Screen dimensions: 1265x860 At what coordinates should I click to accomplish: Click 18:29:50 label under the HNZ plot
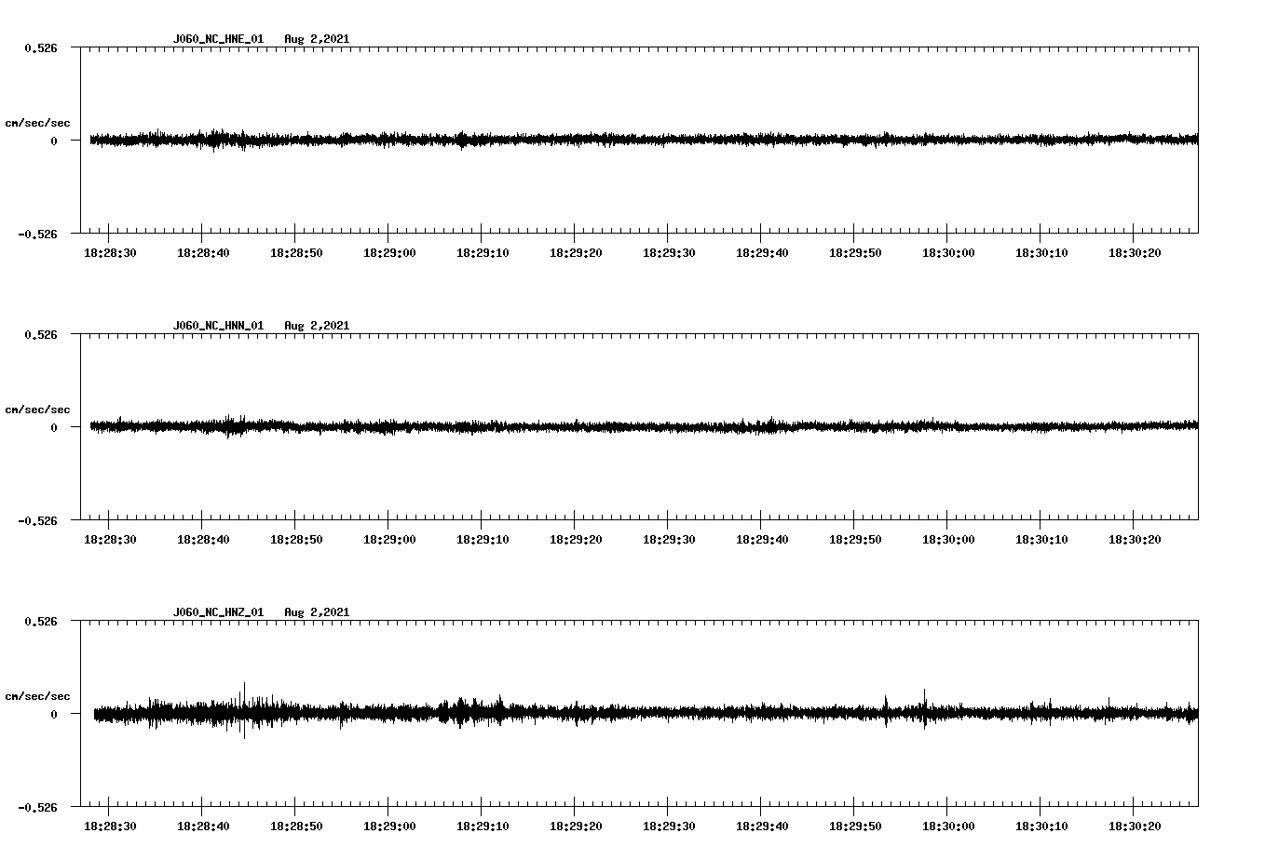[x=855, y=826]
